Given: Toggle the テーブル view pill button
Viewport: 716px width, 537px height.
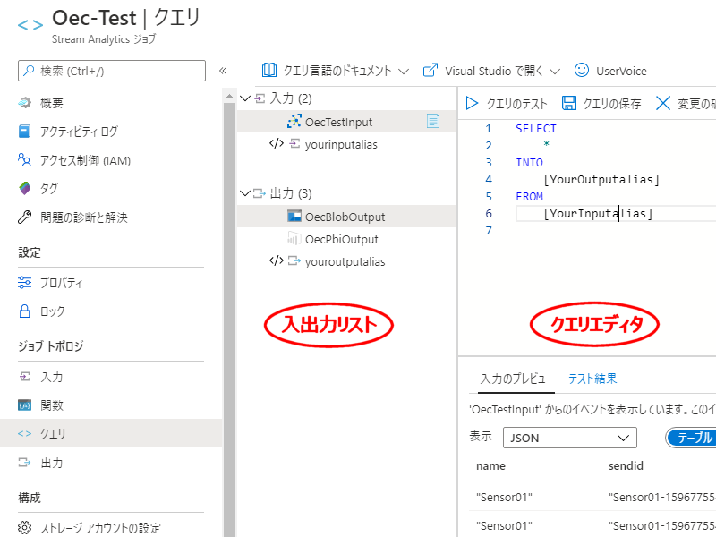Looking at the screenshot, I should [693, 438].
